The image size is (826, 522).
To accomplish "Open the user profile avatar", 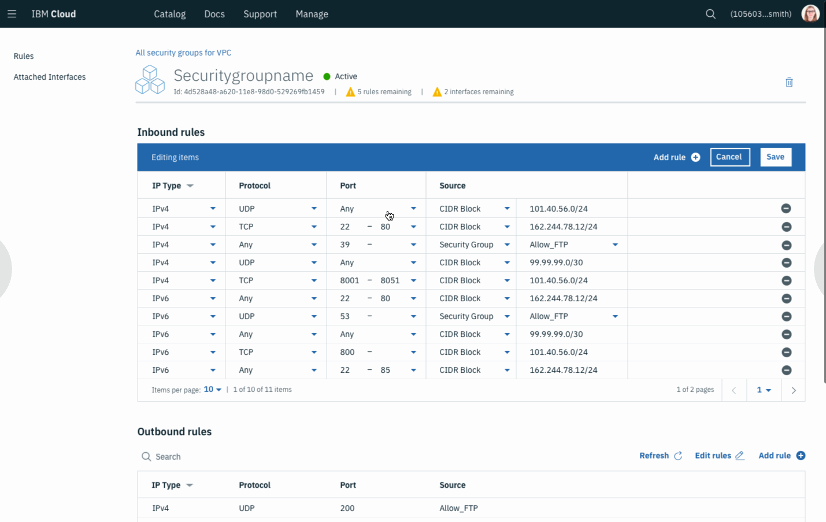I will [810, 13].
